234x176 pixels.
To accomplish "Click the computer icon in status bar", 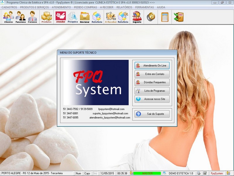I will coord(205,173).
